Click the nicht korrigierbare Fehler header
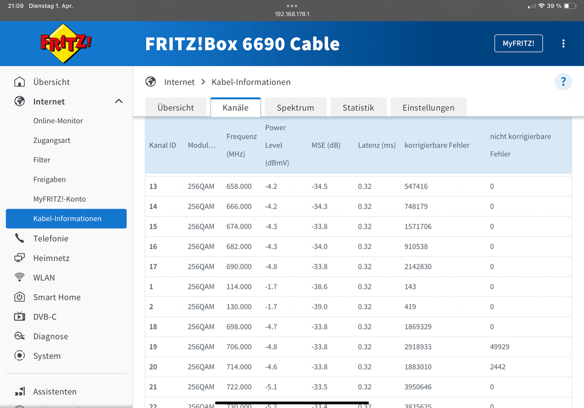Image resolution: width=584 pixels, height=408 pixels. pyautogui.click(x=520, y=145)
